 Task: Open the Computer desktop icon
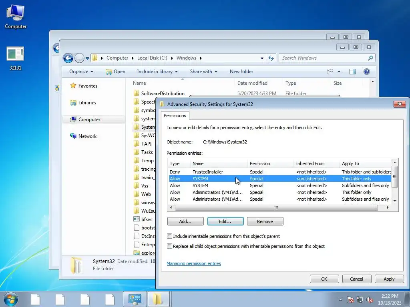point(16,16)
